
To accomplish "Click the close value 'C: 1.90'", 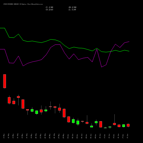I will [x=49, y=7].
